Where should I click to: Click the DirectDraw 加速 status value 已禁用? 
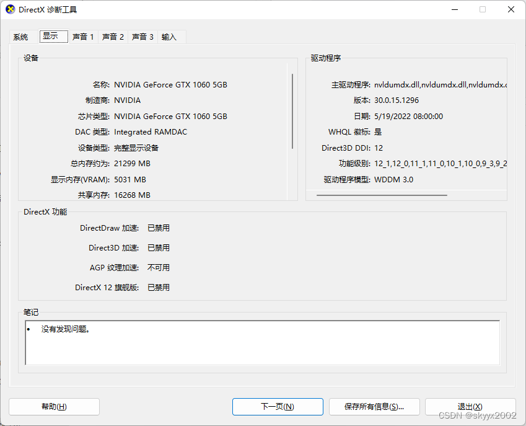point(158,228)
